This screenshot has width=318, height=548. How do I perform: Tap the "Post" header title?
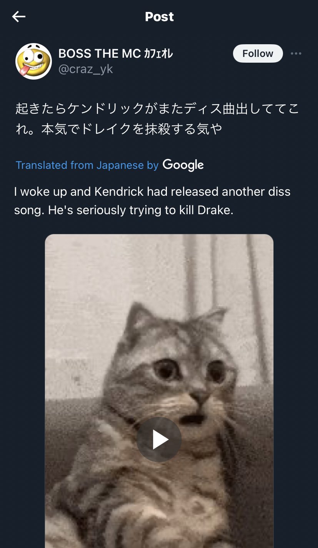tap(159, 17)
